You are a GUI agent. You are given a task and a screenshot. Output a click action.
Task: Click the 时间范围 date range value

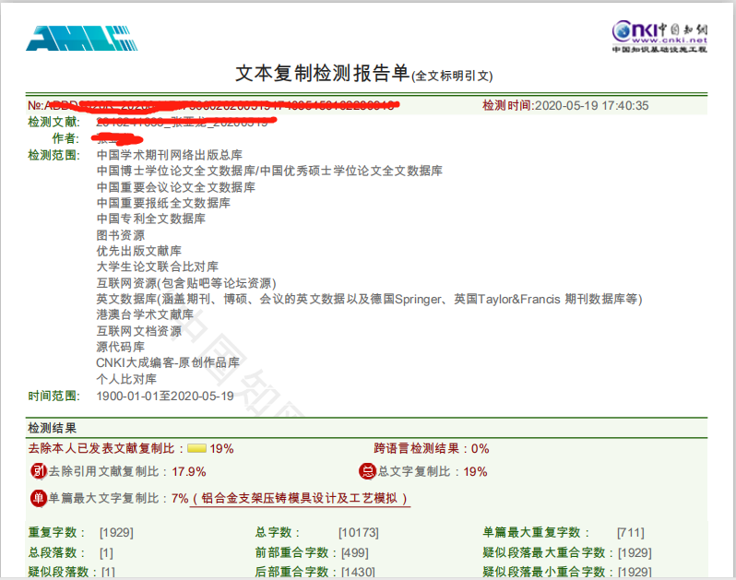[x=165, y=396]
